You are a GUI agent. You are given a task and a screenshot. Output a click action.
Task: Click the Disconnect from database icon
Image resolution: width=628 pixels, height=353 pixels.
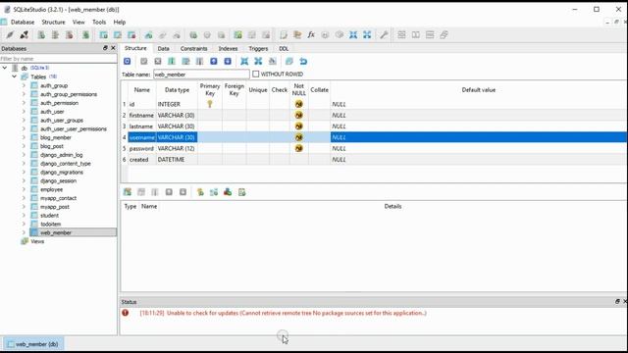[24, 35]
